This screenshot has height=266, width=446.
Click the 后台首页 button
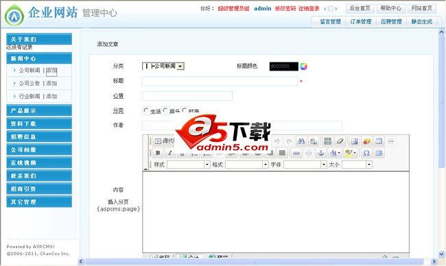tap(360, 8)
